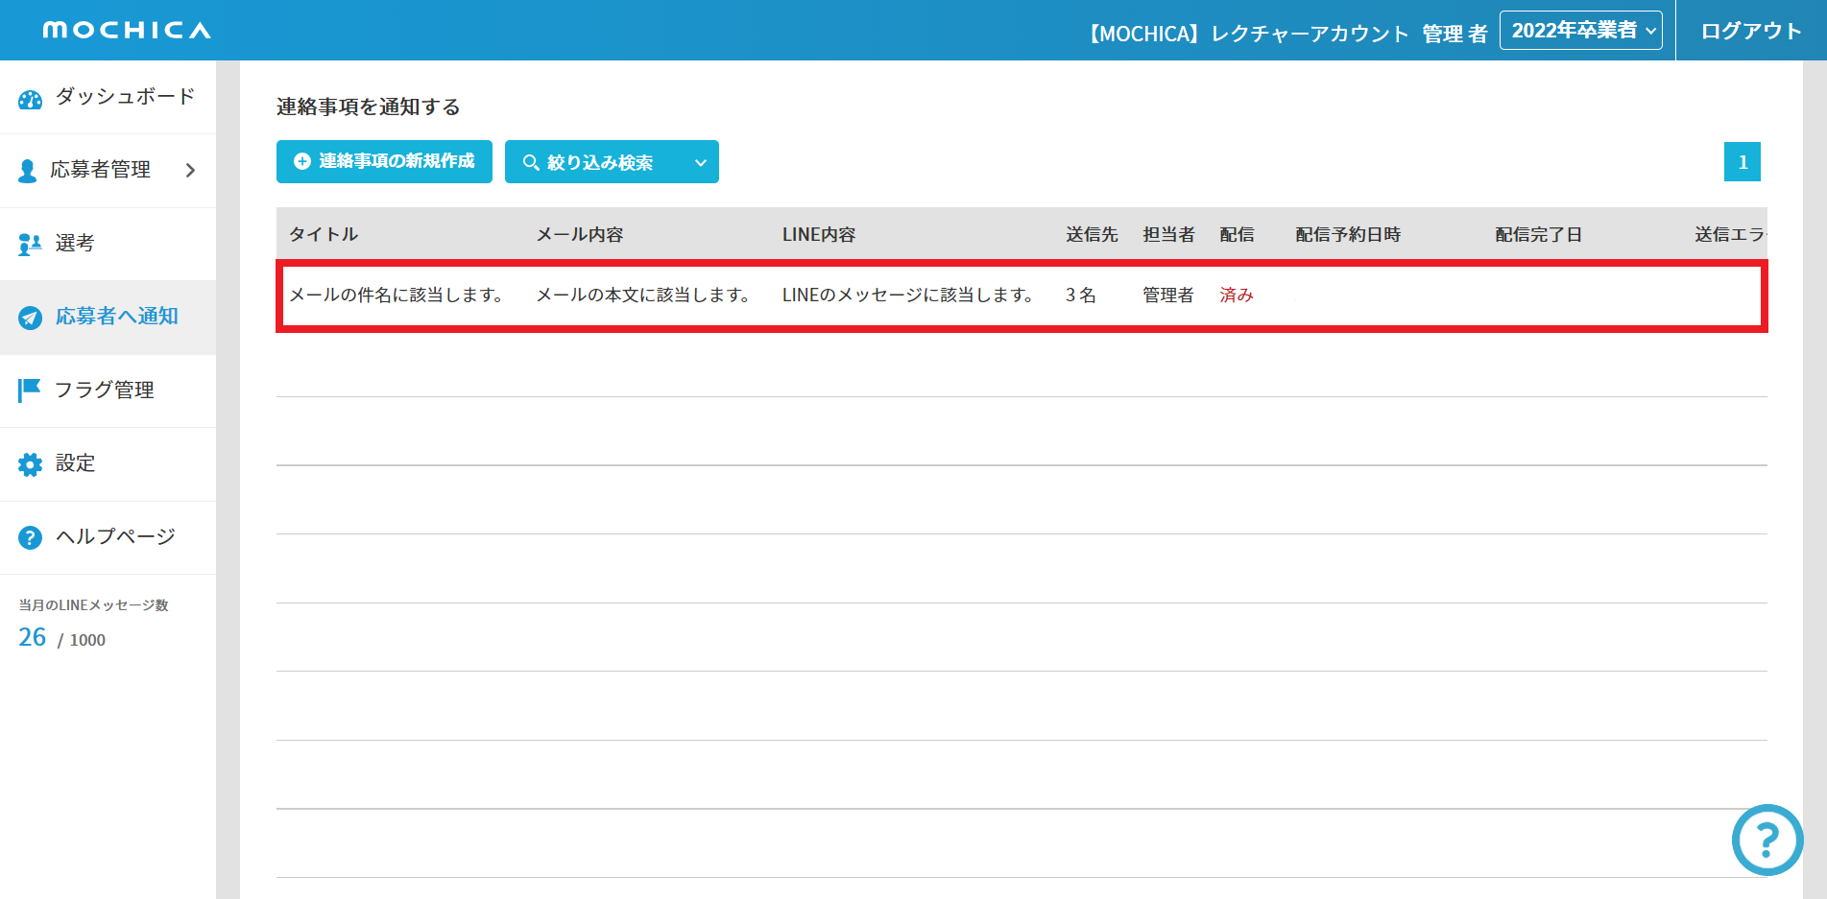The image size is (1827, 899).
Task: Expand the 応募者管理 submenu chevron
Action: coord(190,171)
